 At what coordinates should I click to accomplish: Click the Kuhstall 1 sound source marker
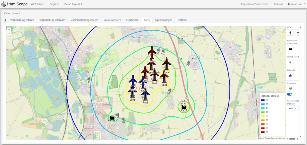(112, 118)
